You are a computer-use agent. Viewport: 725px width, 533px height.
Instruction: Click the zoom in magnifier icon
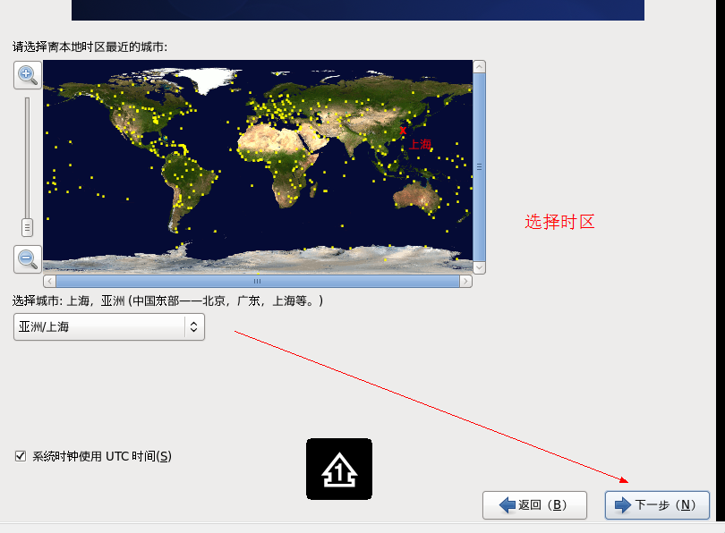click(28, 75)
